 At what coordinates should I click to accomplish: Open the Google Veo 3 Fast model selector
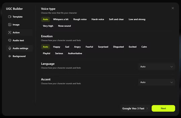click(135, 108)
